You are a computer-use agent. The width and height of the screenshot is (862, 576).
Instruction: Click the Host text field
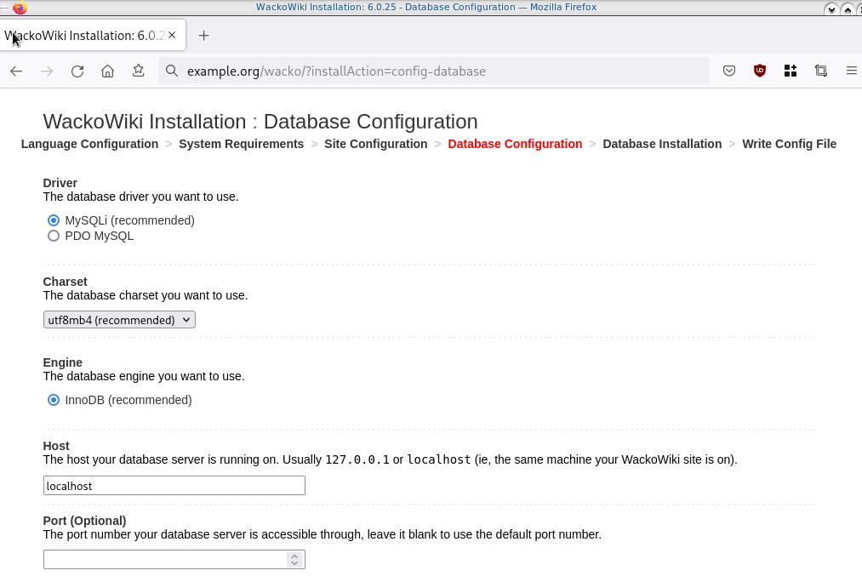coord(174,486)
